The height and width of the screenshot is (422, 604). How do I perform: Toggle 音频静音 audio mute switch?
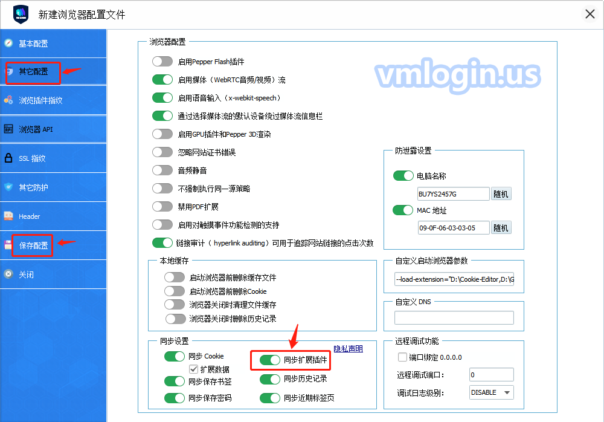[x=162, y=170]
